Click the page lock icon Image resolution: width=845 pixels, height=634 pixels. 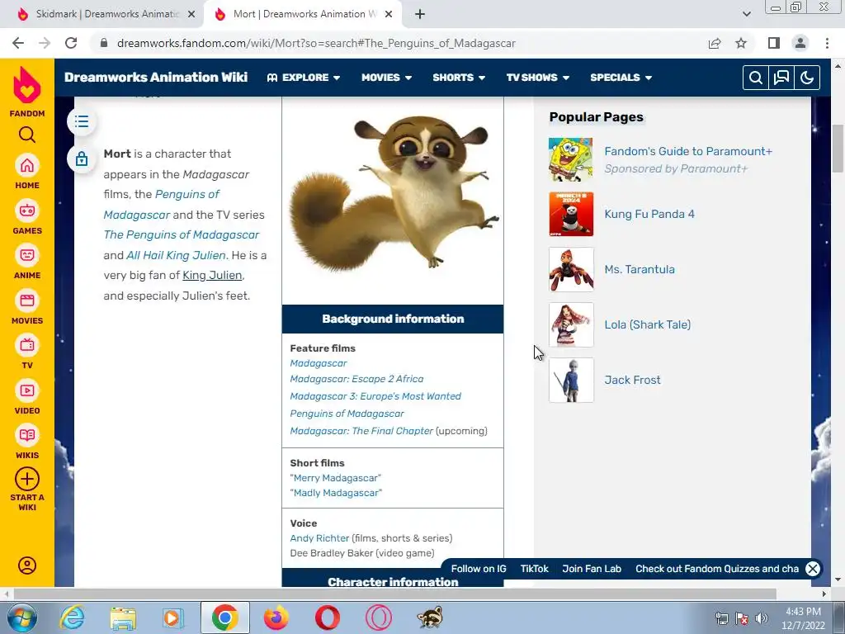(82, 158)
